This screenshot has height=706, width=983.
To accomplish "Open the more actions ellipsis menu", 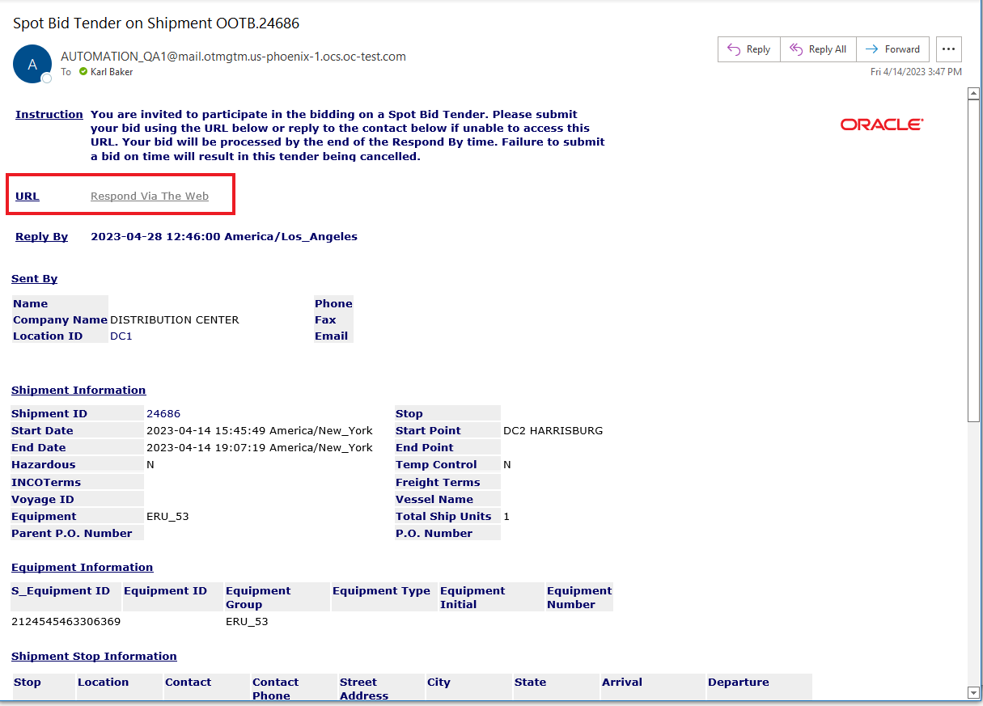I will (949, 49).
